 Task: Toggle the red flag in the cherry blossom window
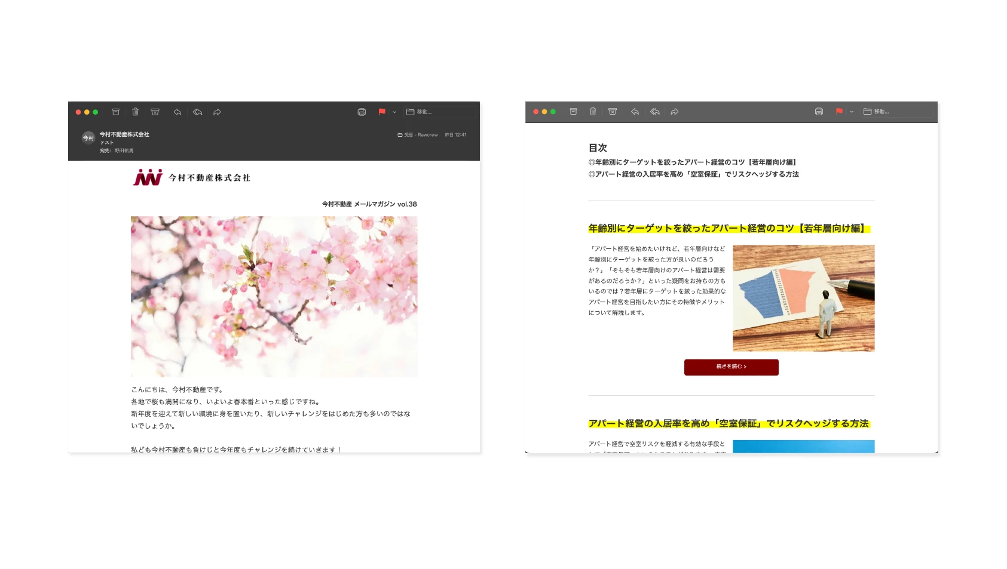pos(382,112)
